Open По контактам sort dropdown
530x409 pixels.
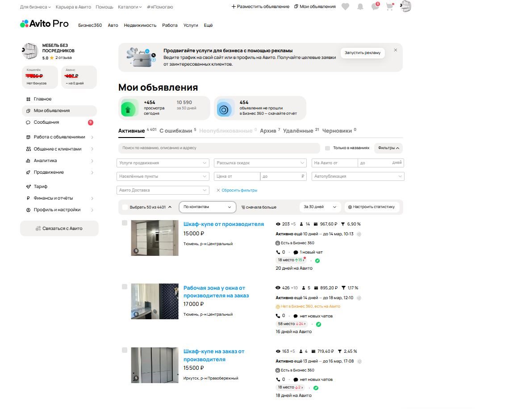(x=207, y=207)
